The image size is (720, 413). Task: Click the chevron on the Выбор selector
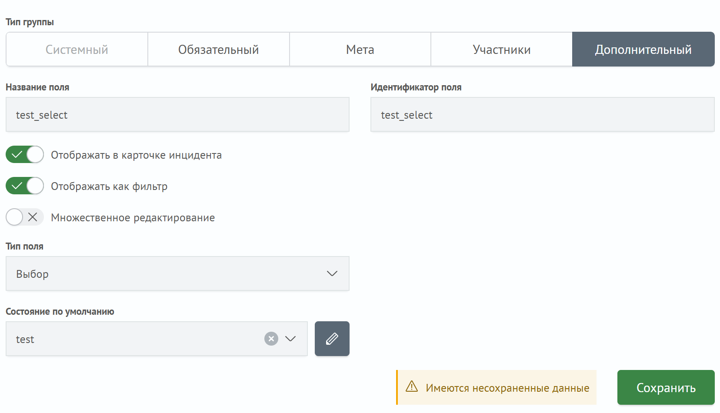coord(332,273)
